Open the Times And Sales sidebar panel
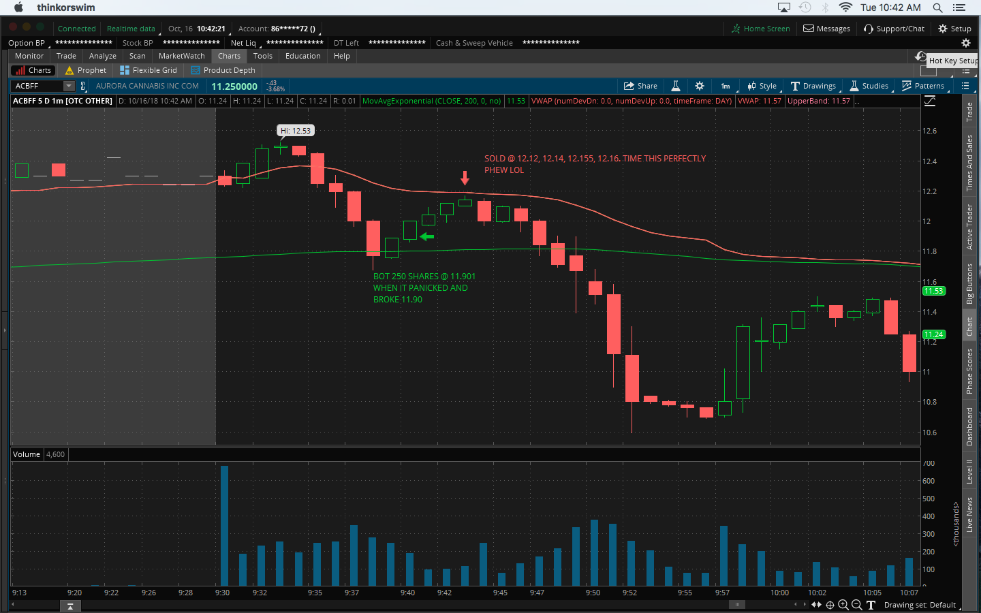Image resolution: width=981 pixels, height=613 pixels. coord(969,163)
